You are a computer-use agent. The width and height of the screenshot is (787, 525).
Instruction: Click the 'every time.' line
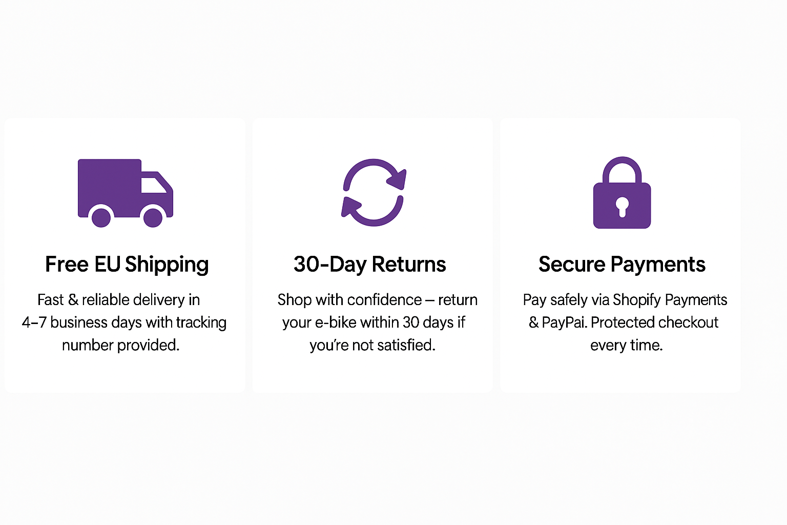tap(627, 345)
